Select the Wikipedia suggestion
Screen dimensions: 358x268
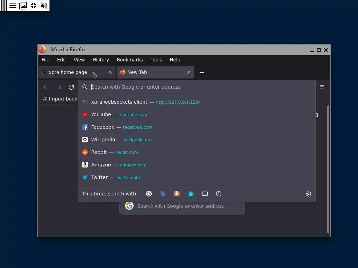click(196, 140)
